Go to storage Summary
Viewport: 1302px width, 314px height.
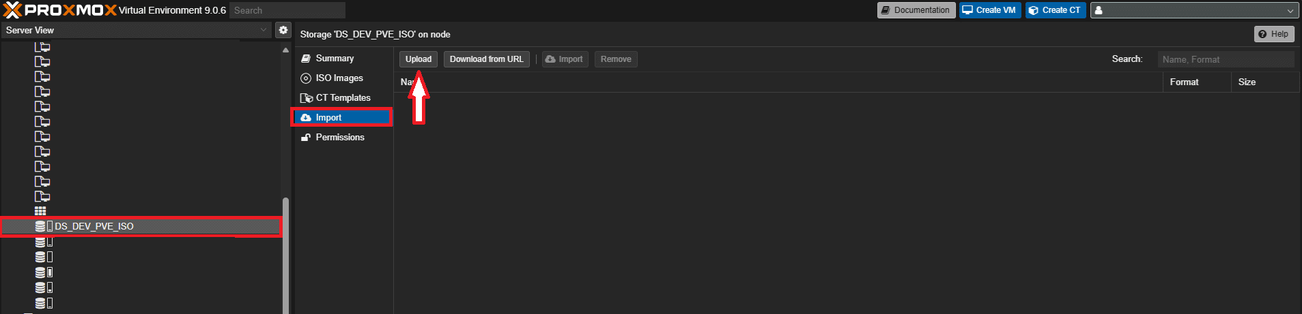tap(334, 59)
